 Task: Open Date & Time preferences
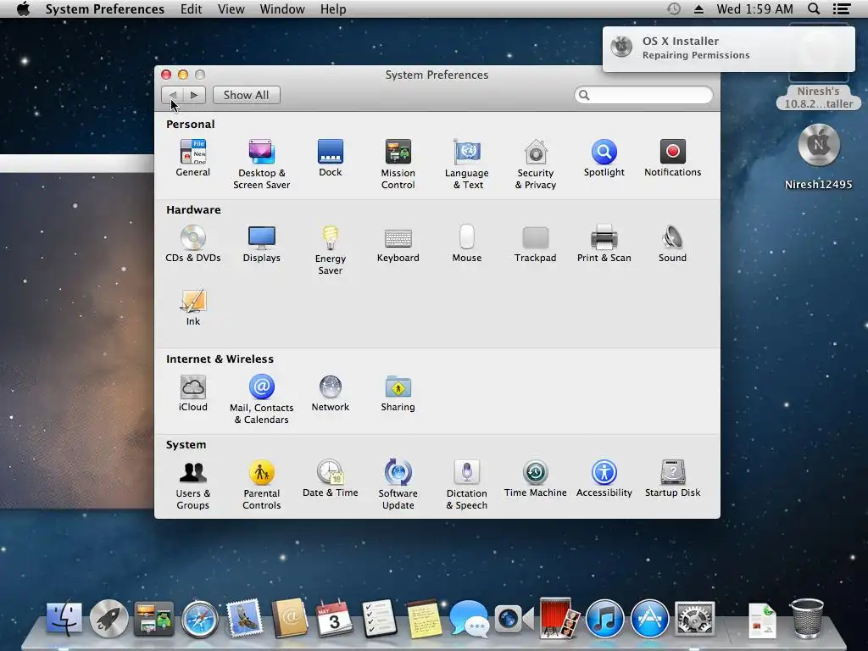pyautogui.click(x=331, y=479)
